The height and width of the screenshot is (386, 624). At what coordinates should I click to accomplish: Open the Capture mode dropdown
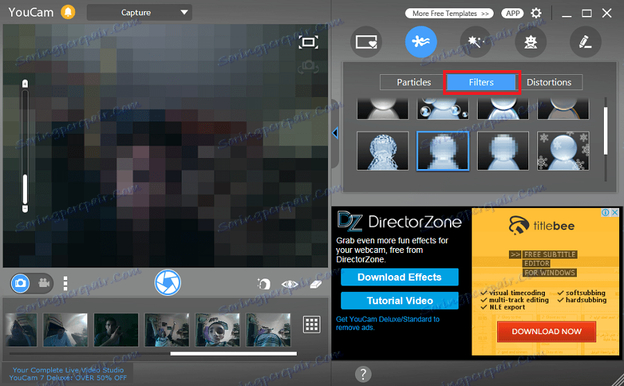click(x=139, y=12)
